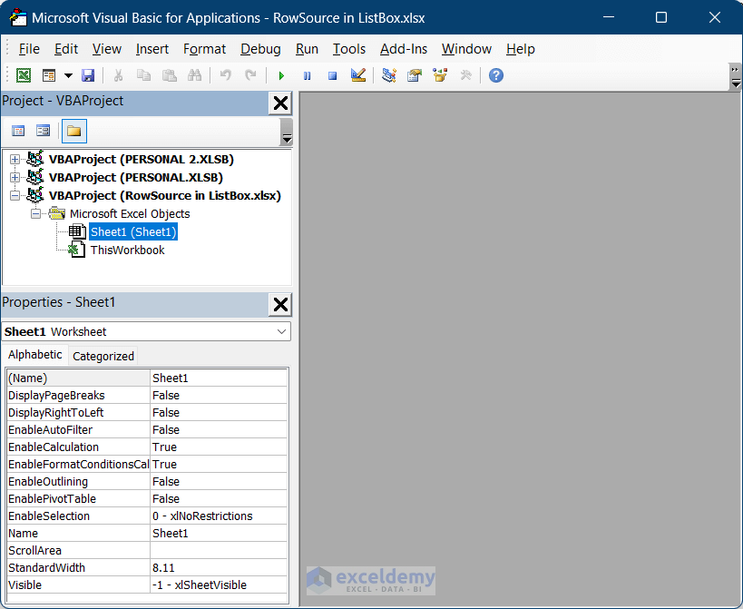Open the Toolbox icon
Screen dimensions: 743x609
(465, 75)
